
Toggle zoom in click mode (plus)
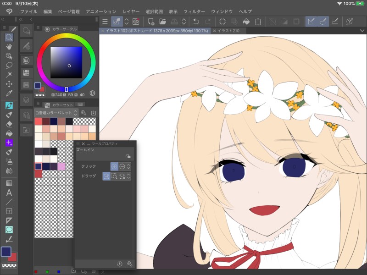point(114,166)
